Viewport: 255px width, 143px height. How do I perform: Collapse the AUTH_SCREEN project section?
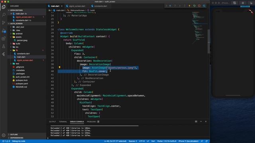[x=27, y=23]
